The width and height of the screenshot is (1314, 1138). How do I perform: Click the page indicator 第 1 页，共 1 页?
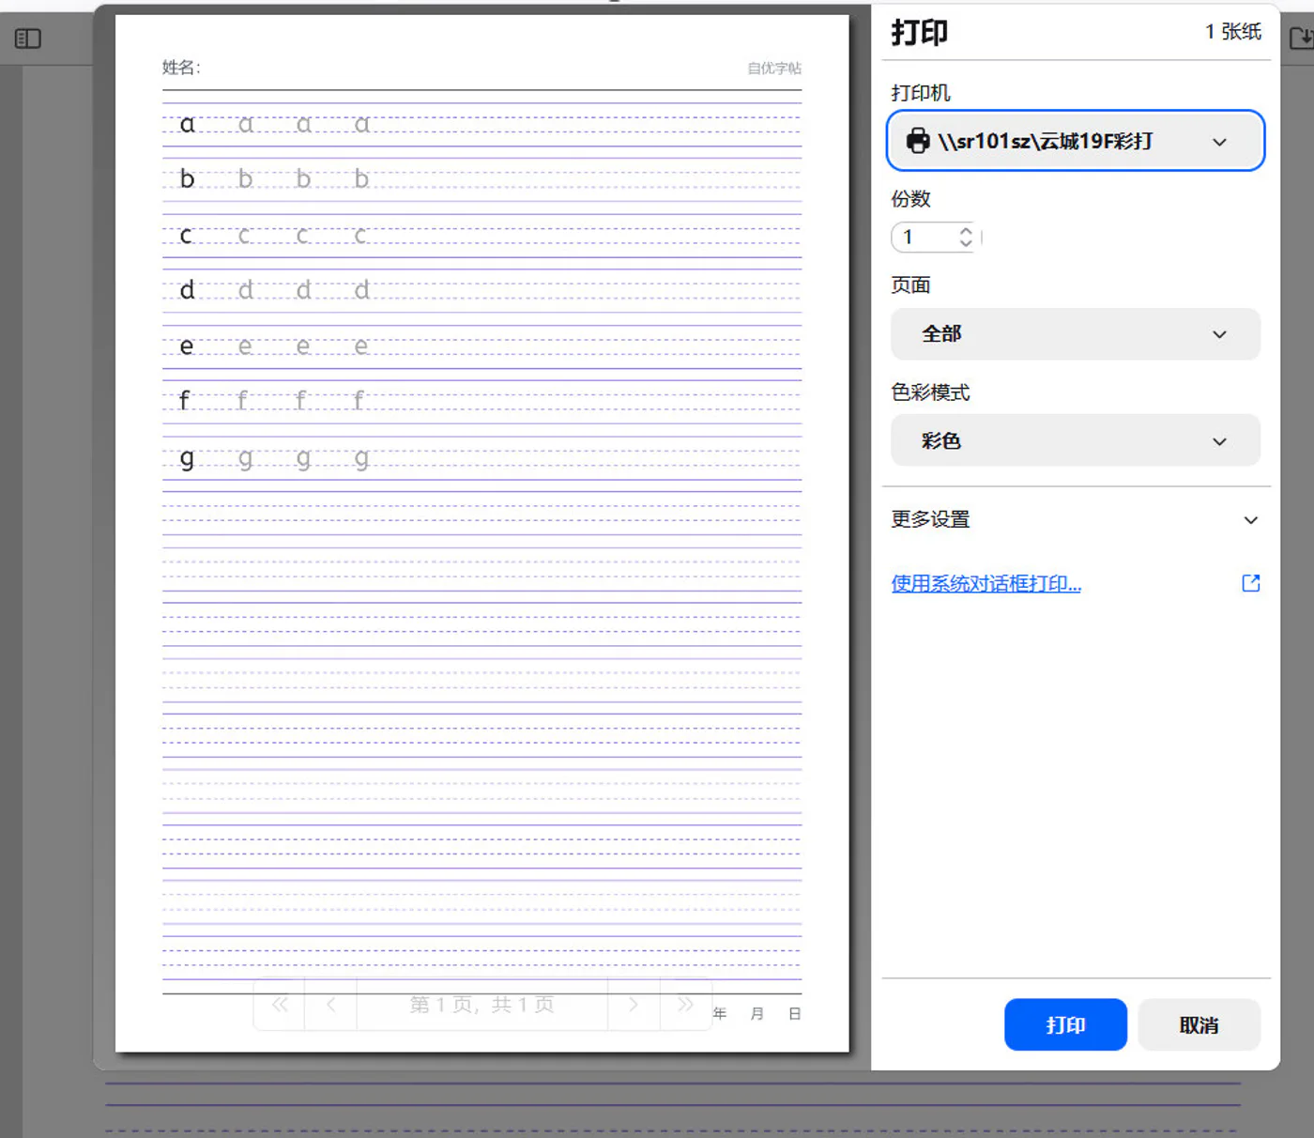coord(481,1005)
